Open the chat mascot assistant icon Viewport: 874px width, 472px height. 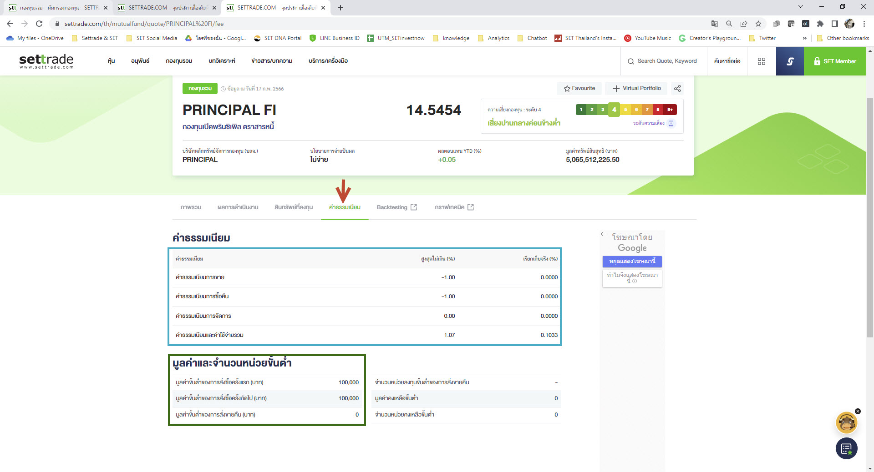pos(846,423)
